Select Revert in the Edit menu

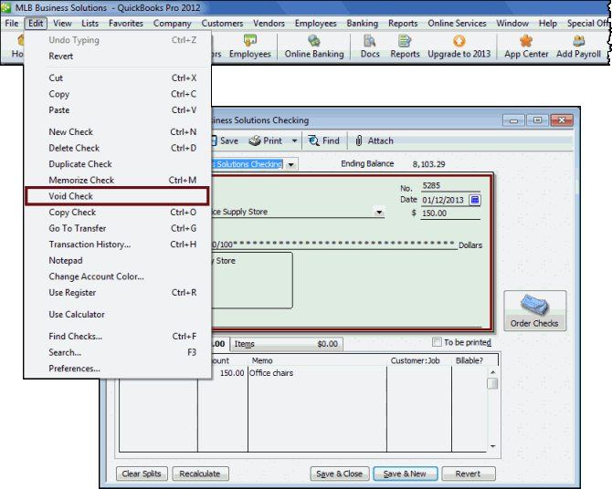(117, 57)
